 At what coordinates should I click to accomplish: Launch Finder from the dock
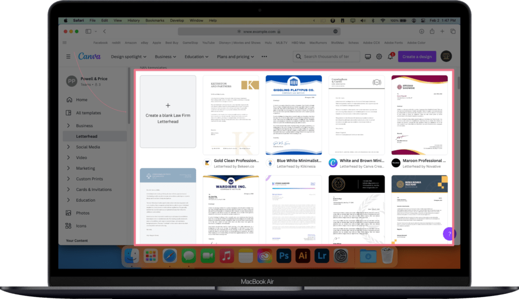point(132,256)
